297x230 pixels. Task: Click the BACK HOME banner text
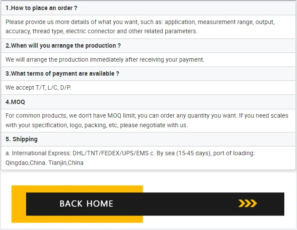coord(86,204)
